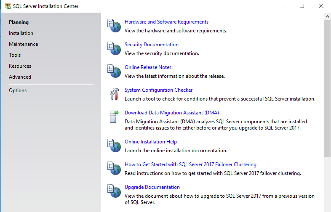Click Download Data Migration Assistant (DMA) link
Image resolution: width=331 pixels, height=212 pixels.
click(172, 113)
